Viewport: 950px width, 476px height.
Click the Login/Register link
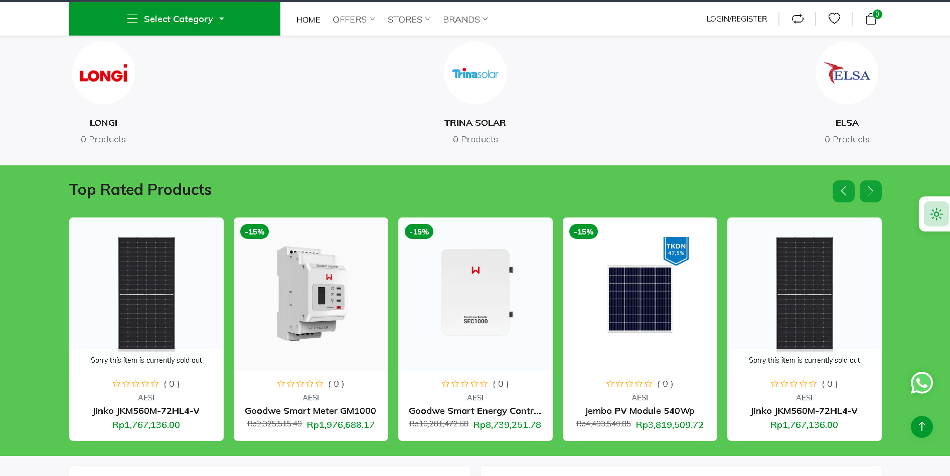click(x=736, y=19)
